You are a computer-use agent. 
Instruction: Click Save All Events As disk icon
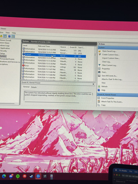[99, 76]
